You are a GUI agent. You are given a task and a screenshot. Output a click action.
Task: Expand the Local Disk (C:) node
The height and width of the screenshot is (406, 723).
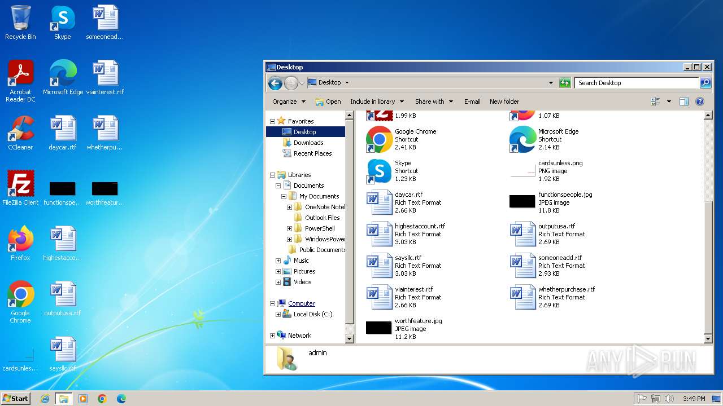(278, 314)
